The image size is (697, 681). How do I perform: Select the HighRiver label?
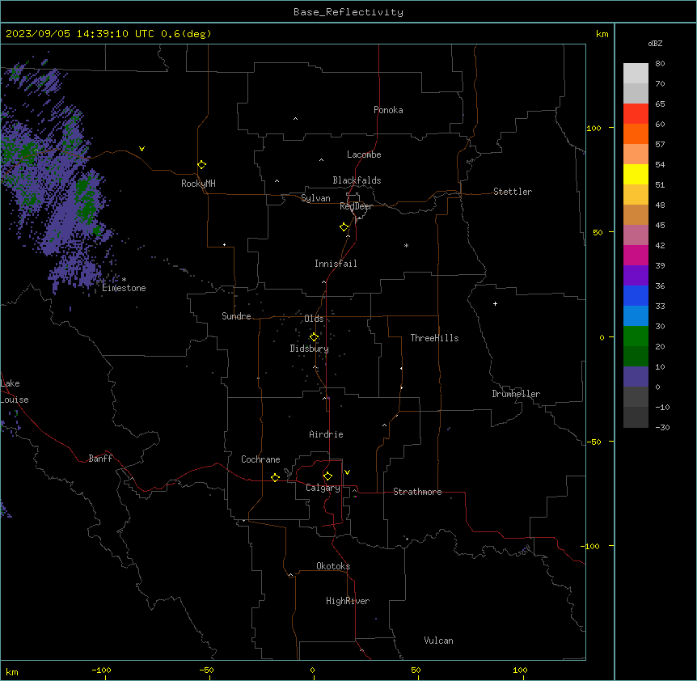347,601
